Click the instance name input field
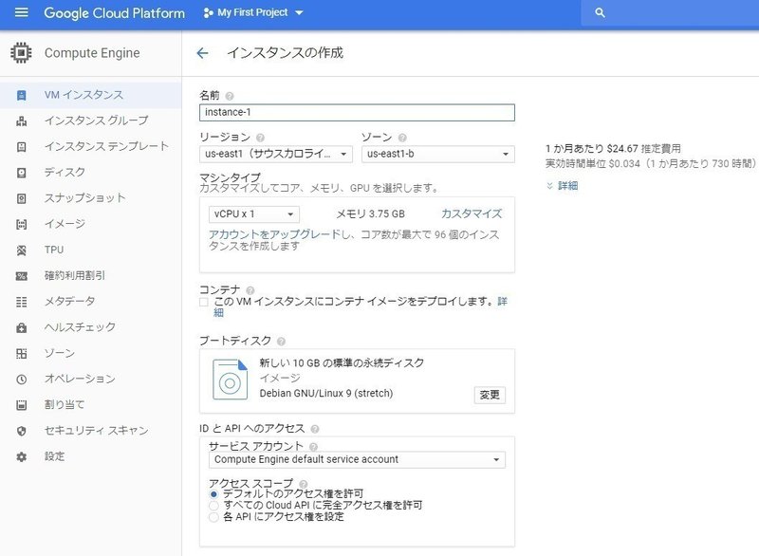The width and height of the screenshot is (759, 556). click(x=357, y=112)
